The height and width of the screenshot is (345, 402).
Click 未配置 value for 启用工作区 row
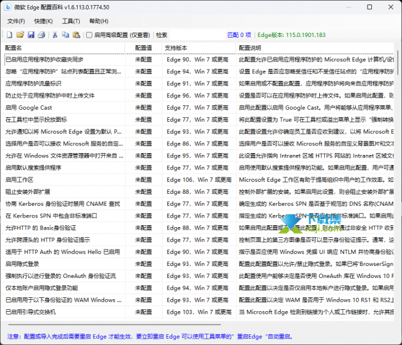[x=144, y=180]
